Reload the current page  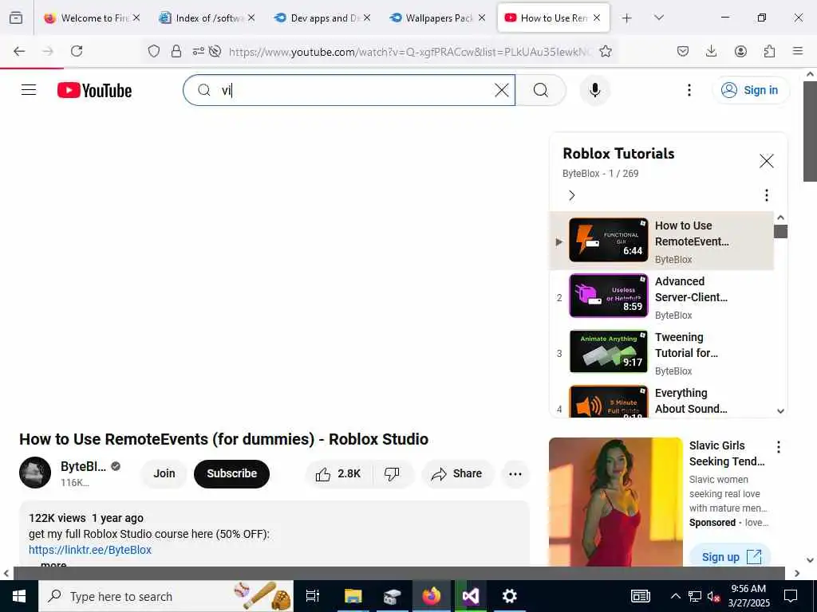tap(77, 51)
